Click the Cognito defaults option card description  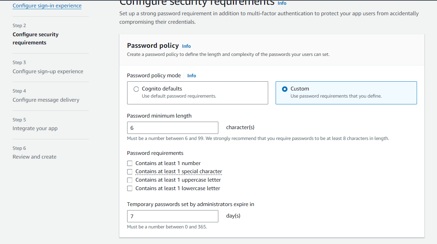(x=179, y=96)
